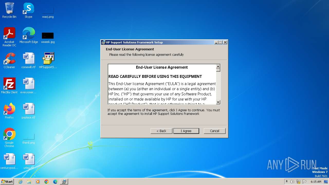This screenshot has height=185, width=329.
Task: Open the Skype desktop shortcut
Action: tap(29, 10)
